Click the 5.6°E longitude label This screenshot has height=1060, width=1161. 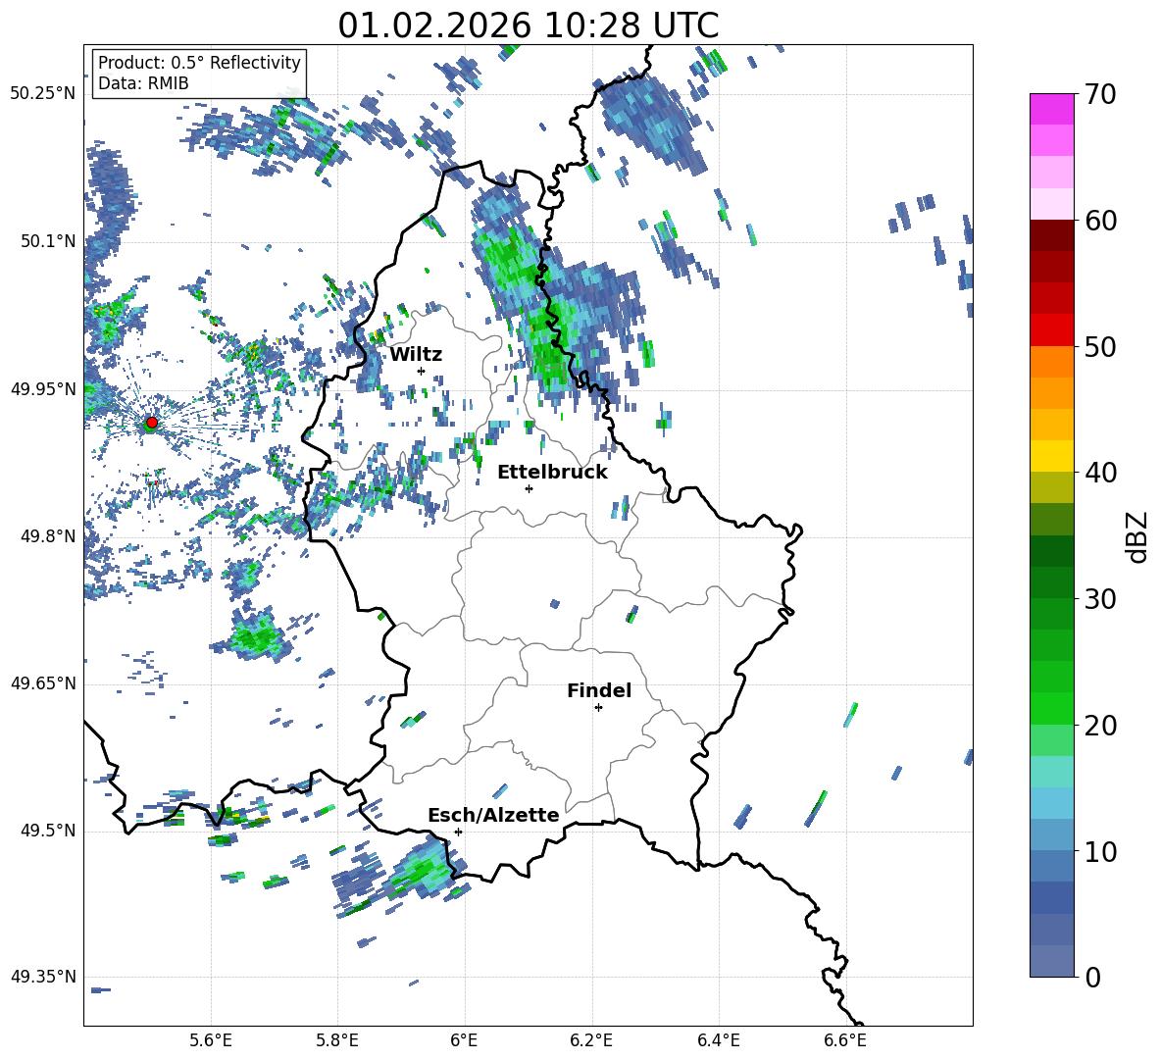point(211,1040)
